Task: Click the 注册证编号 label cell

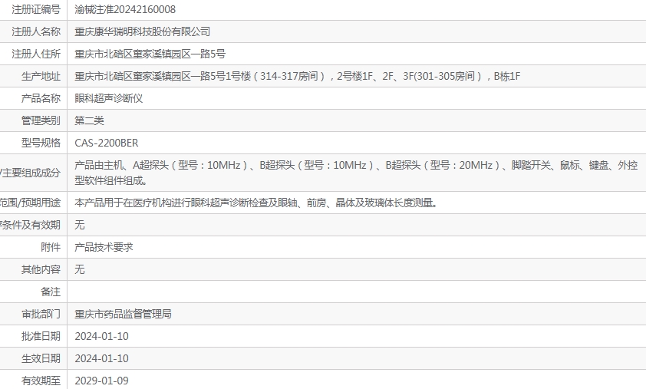Action: (36, 9)
